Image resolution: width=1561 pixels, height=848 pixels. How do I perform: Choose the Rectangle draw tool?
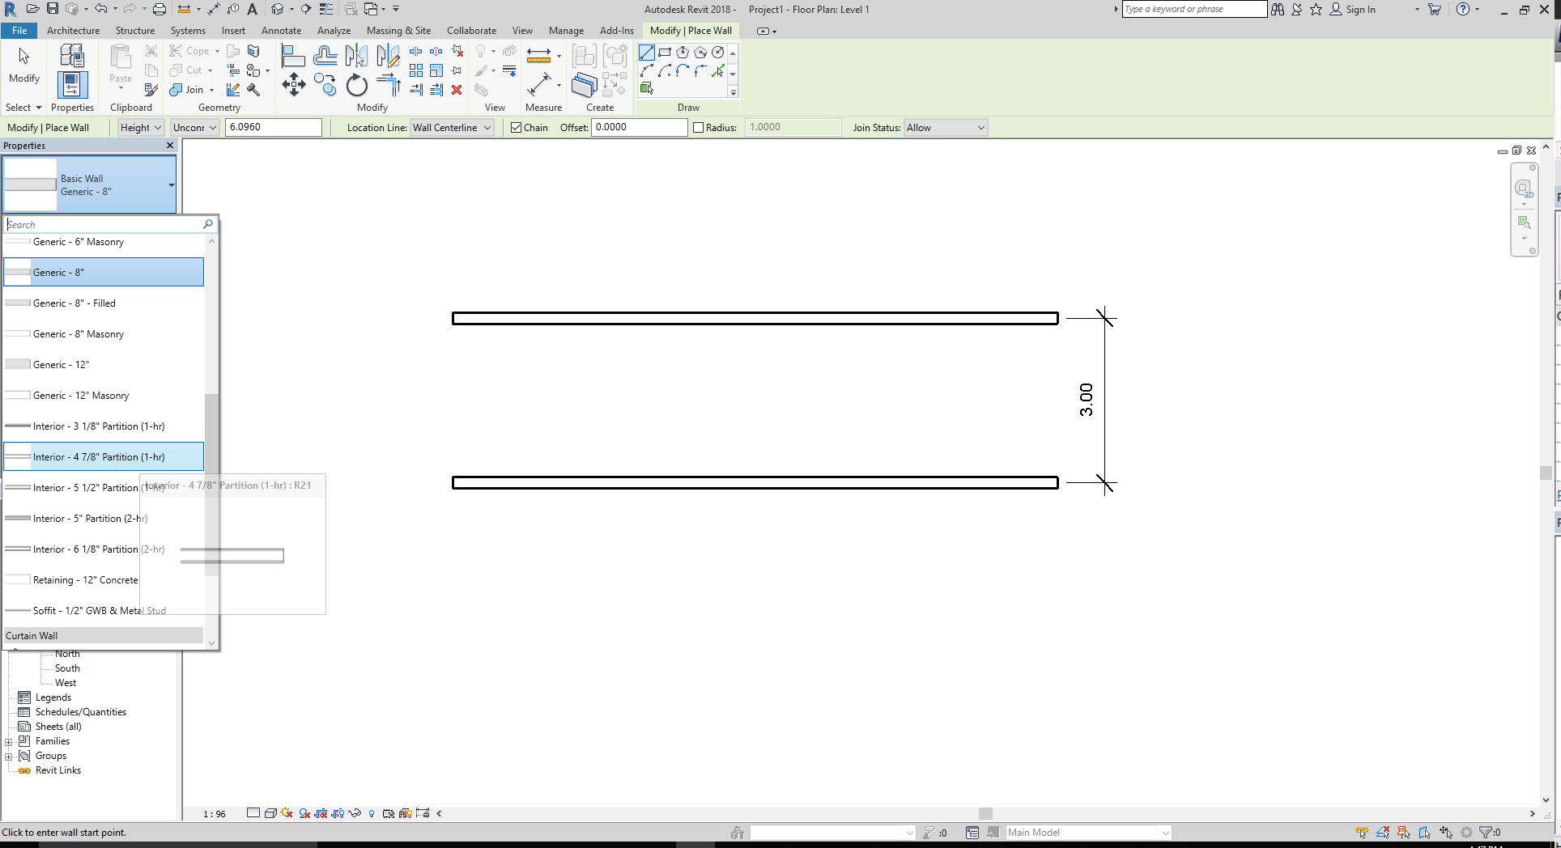[x=665, y=52]
